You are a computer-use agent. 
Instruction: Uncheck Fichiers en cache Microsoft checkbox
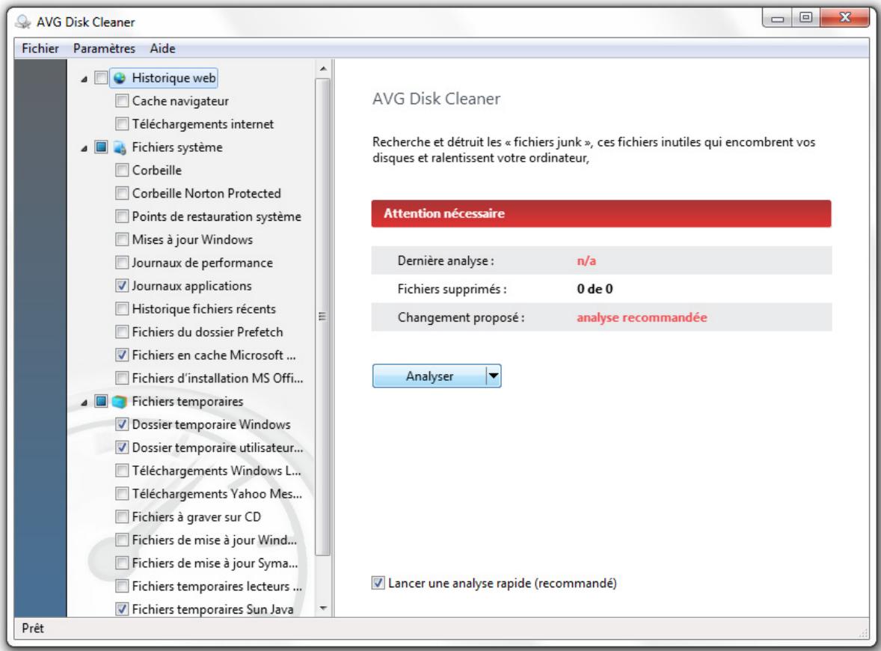point(122,355)
